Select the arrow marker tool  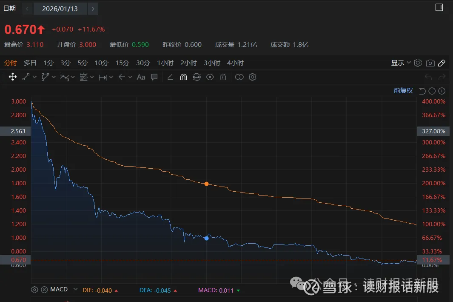tap(122, 77)
